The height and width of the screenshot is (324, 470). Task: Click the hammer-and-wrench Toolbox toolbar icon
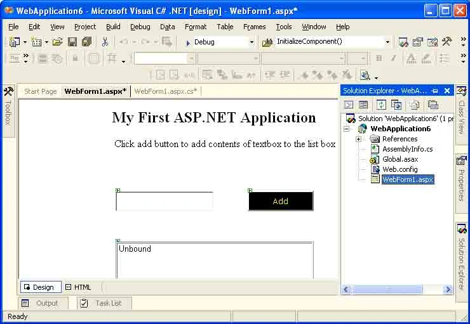point(446,42)
